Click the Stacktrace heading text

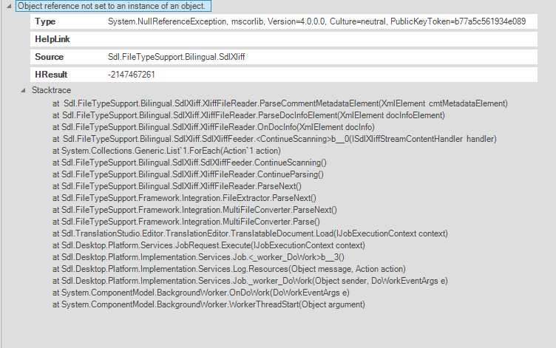point(52,90)
